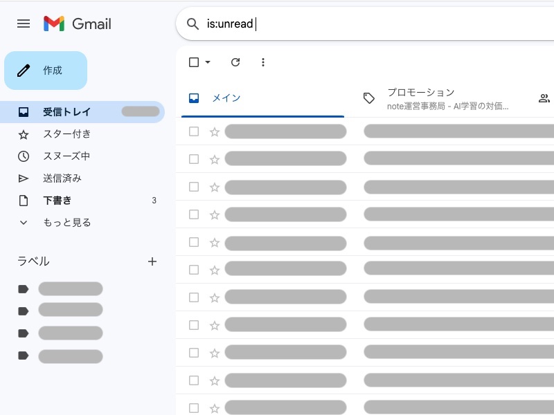Star the first email in the list

215,131
